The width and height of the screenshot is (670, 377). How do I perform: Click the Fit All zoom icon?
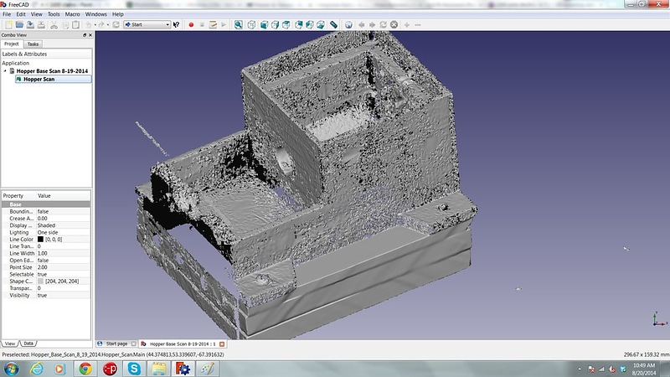tap(239, 25)
